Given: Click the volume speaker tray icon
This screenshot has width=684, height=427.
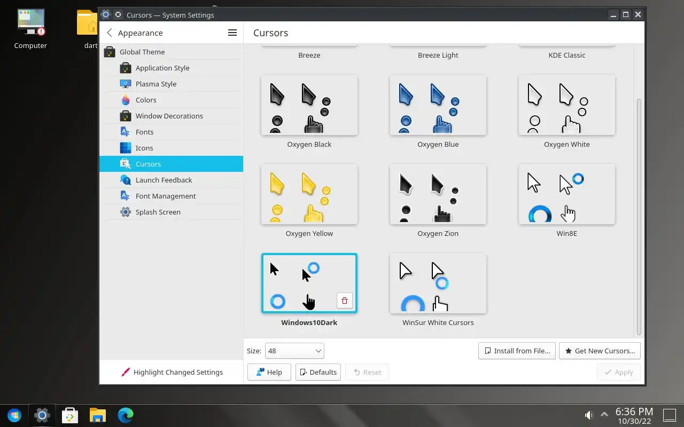Looking at the screenshot, I should [589, 415].
